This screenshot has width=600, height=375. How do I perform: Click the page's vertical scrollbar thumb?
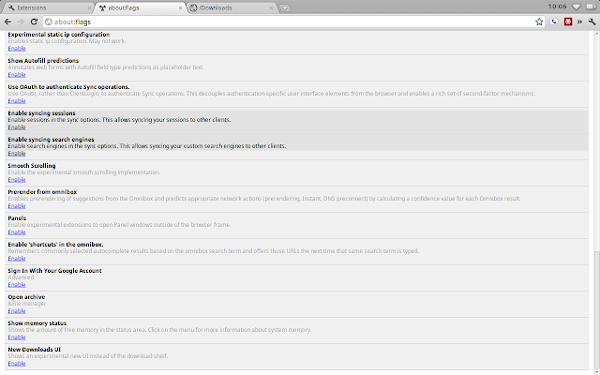click(596, 310)
